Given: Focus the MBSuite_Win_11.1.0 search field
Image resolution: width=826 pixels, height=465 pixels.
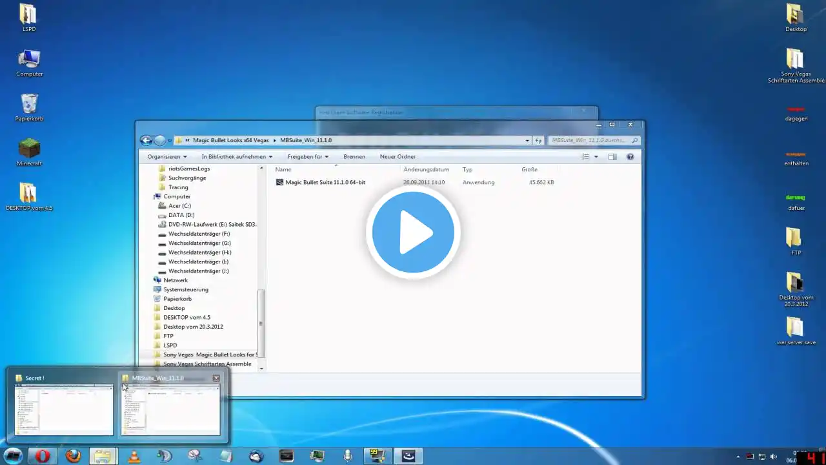Looking at the screenshot, I should point(594,140).
